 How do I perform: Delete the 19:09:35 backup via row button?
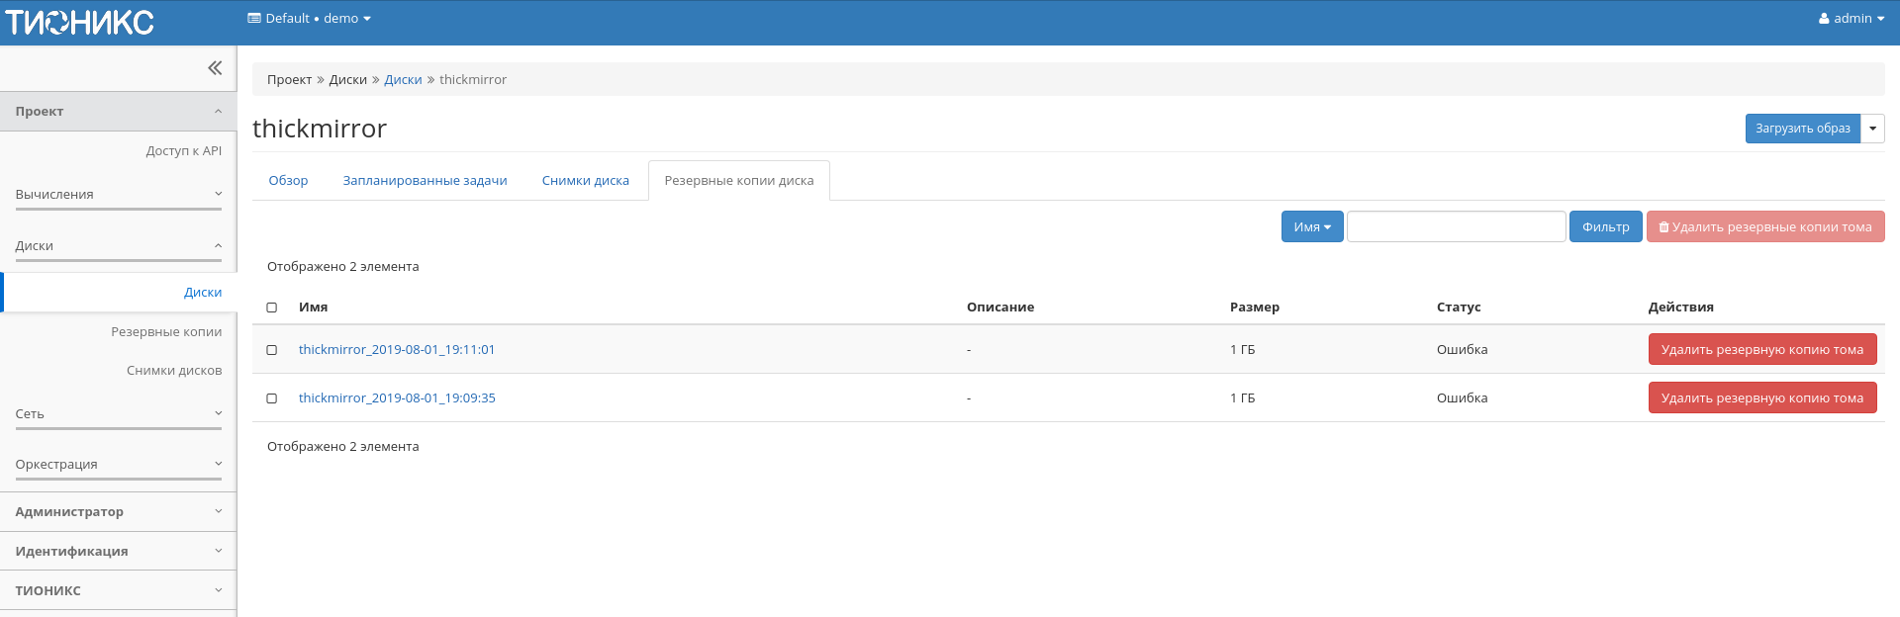point(1761,398)
